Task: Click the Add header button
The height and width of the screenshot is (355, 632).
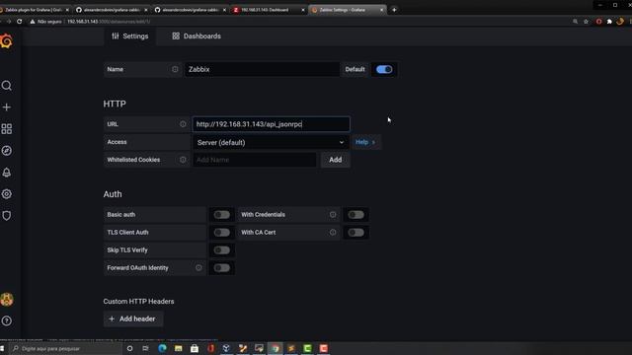Action: point(133,319)
